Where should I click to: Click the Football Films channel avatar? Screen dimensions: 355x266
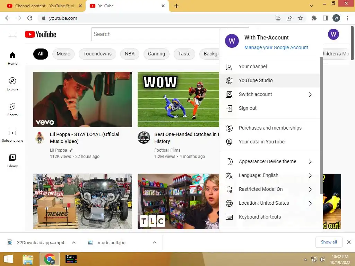point(144,137)
